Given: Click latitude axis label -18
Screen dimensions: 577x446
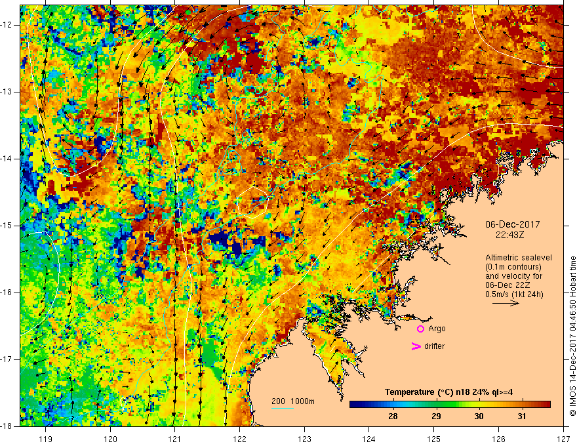Looking at the screenshot, I should pyautogui.click(x=7, y=426).
